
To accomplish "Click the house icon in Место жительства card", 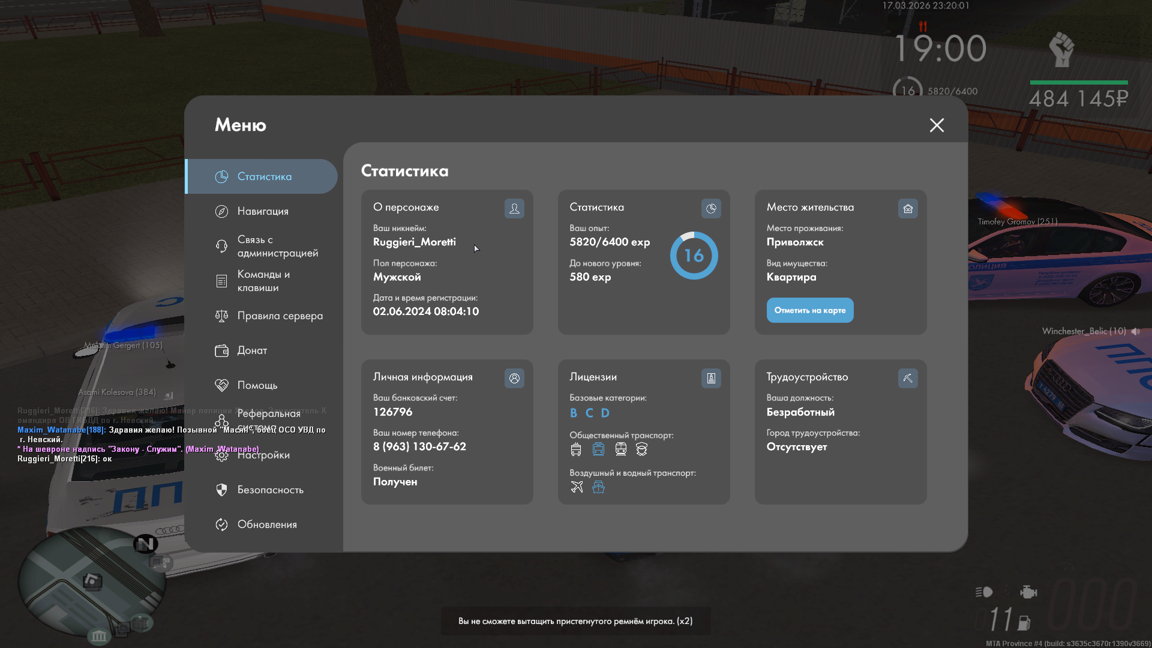I will (x=908, y=208).
